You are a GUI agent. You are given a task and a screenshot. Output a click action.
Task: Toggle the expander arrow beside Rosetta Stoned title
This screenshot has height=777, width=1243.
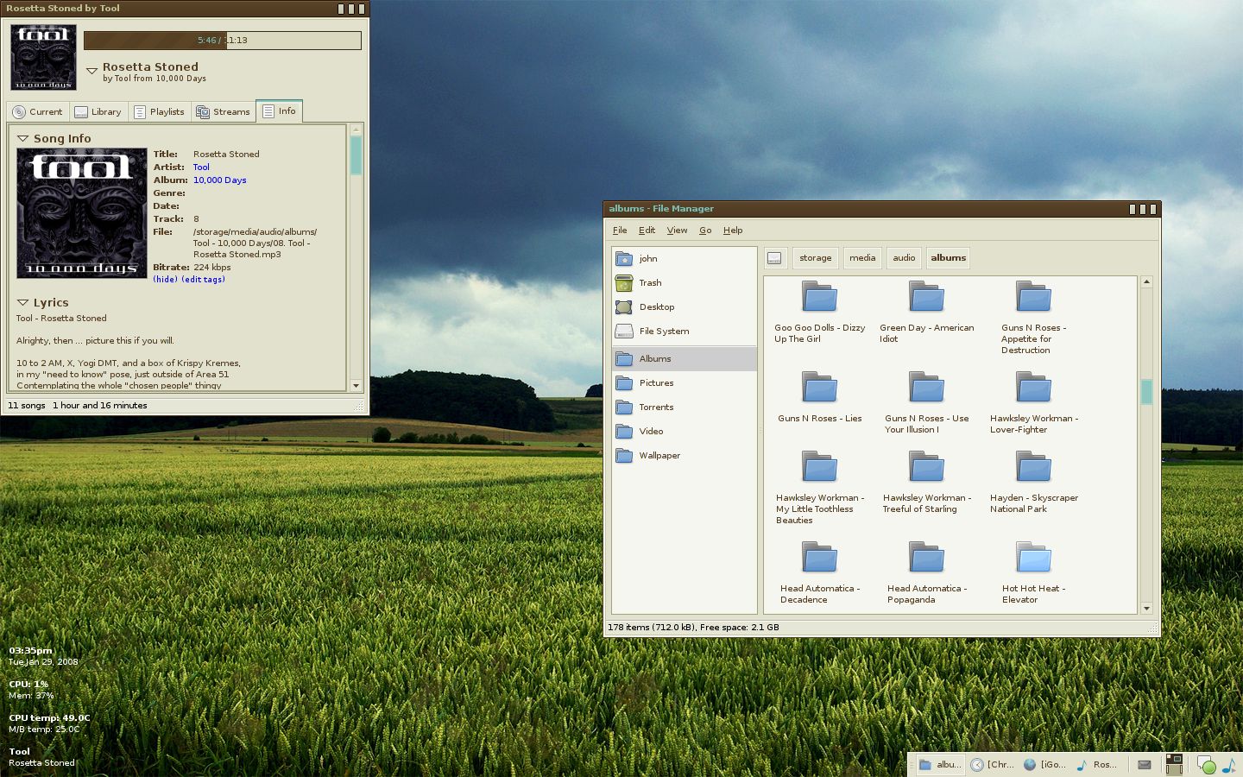91,70
